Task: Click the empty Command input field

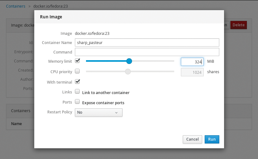Action: pos(147,52)
